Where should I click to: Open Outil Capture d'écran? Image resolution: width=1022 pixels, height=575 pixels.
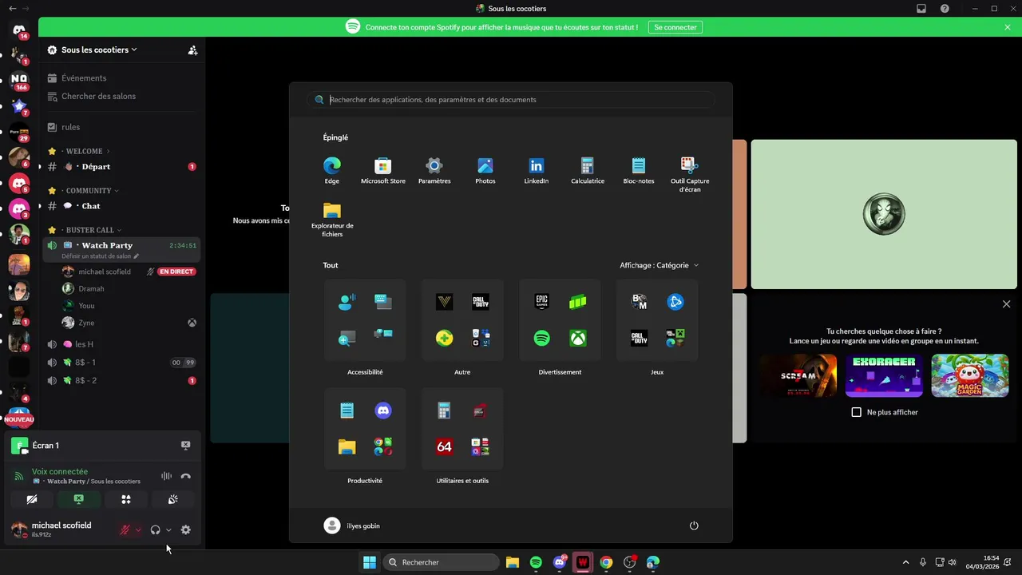coord(690,174)
